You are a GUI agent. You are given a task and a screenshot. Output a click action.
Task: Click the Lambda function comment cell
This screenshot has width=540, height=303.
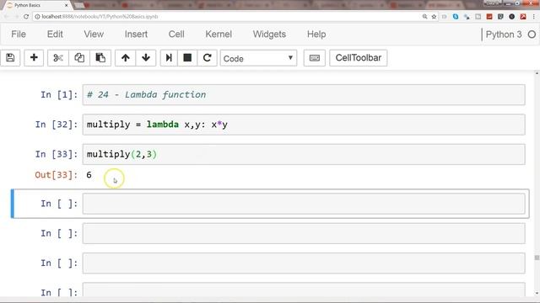(x=304, y=94)
